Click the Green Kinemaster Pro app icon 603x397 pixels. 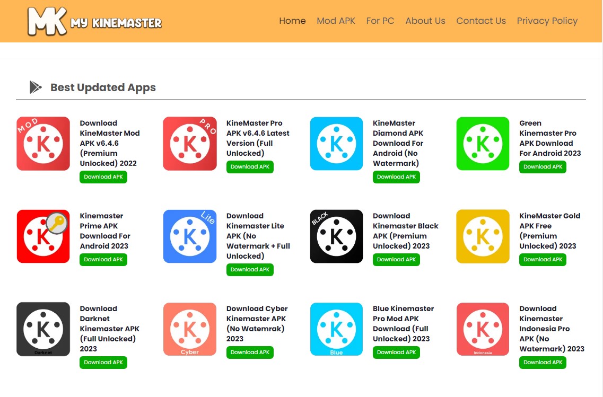(x=483, y=144)
